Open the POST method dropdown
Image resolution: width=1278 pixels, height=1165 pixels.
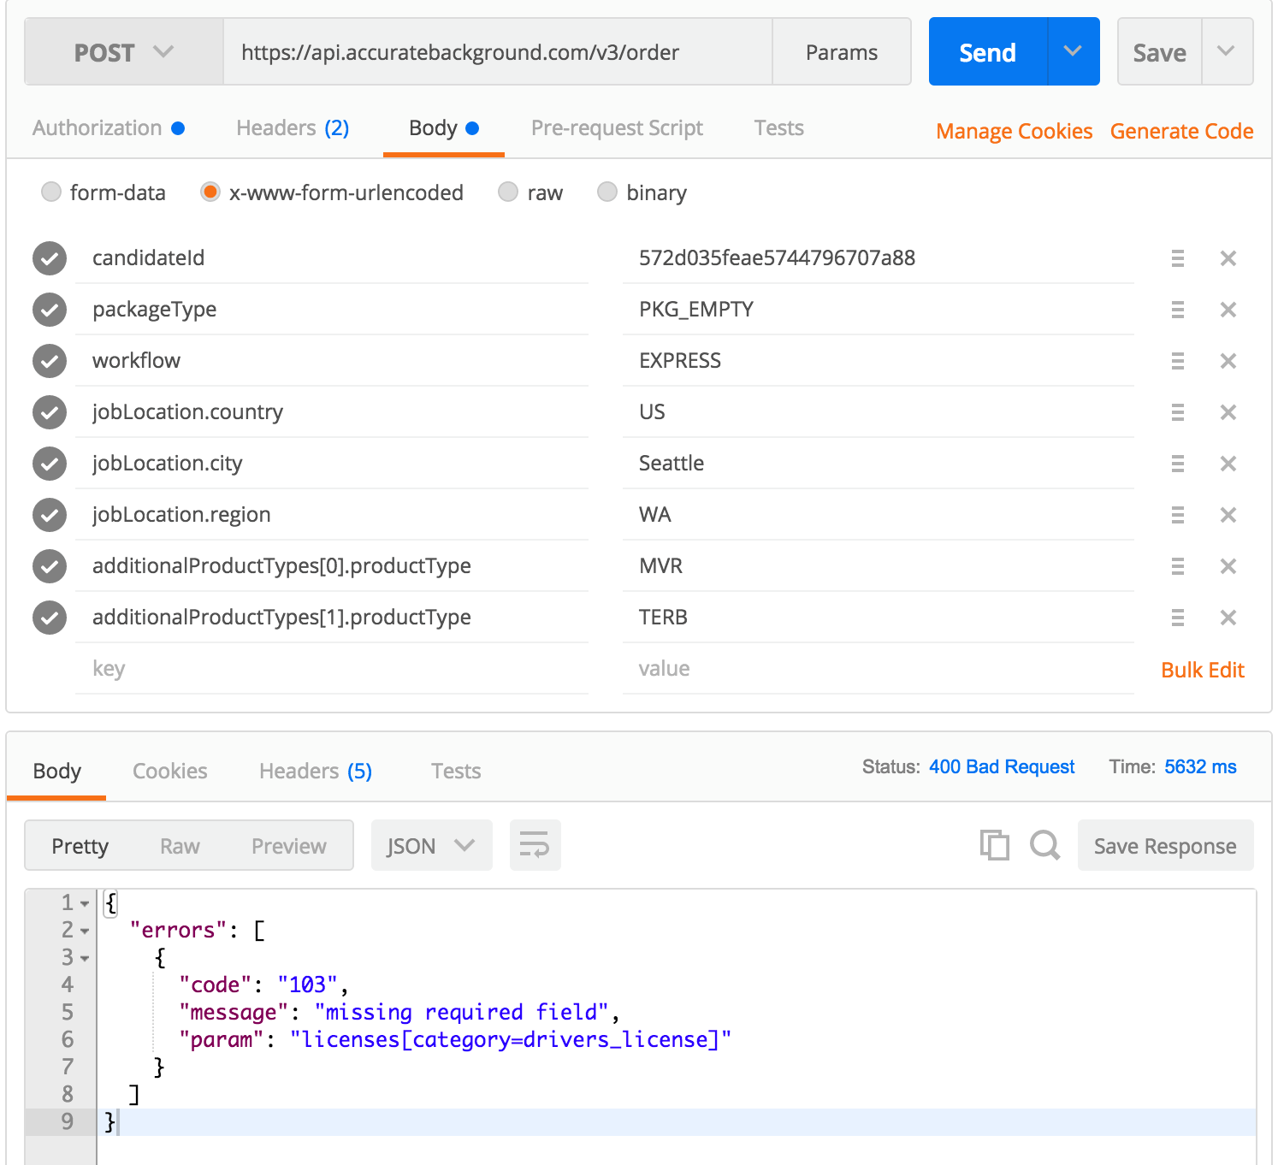point(124,52)
